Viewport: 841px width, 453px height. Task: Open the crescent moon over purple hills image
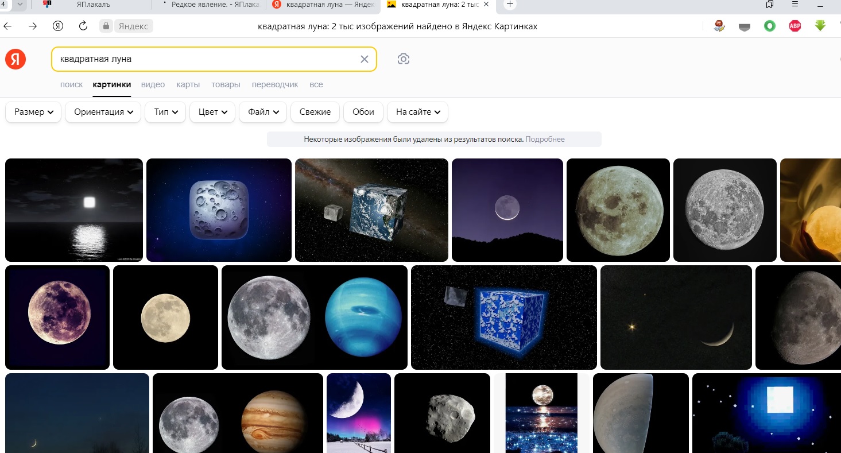507,210
